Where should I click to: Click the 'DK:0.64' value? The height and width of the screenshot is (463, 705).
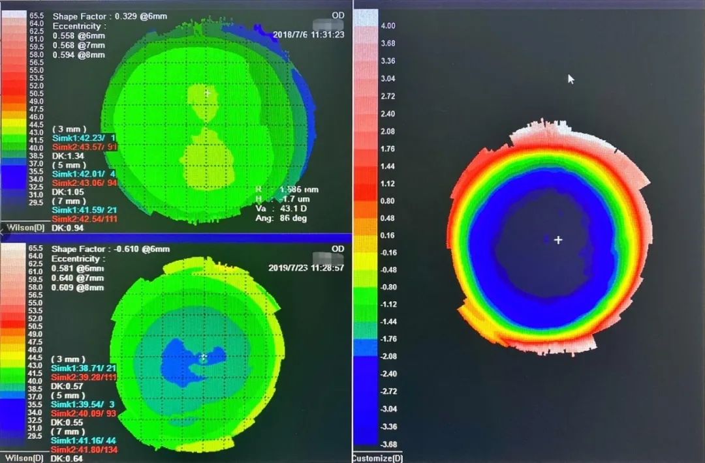pyautogui.click(x=67, y=458)
